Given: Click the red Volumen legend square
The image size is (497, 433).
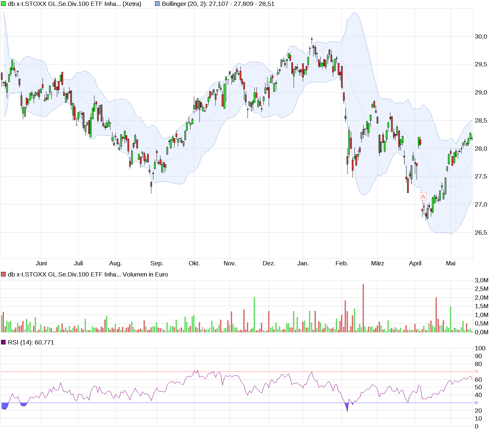Looking at the screenshot, I should tap(3, 275).
